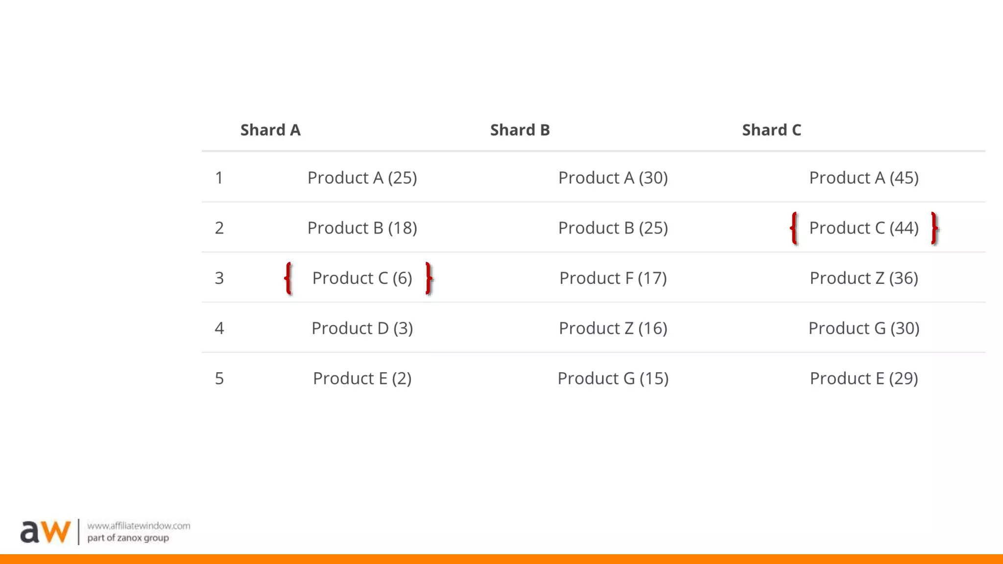
Task: Click the bracketed Product C (44) cell
Action: point(863,228)
